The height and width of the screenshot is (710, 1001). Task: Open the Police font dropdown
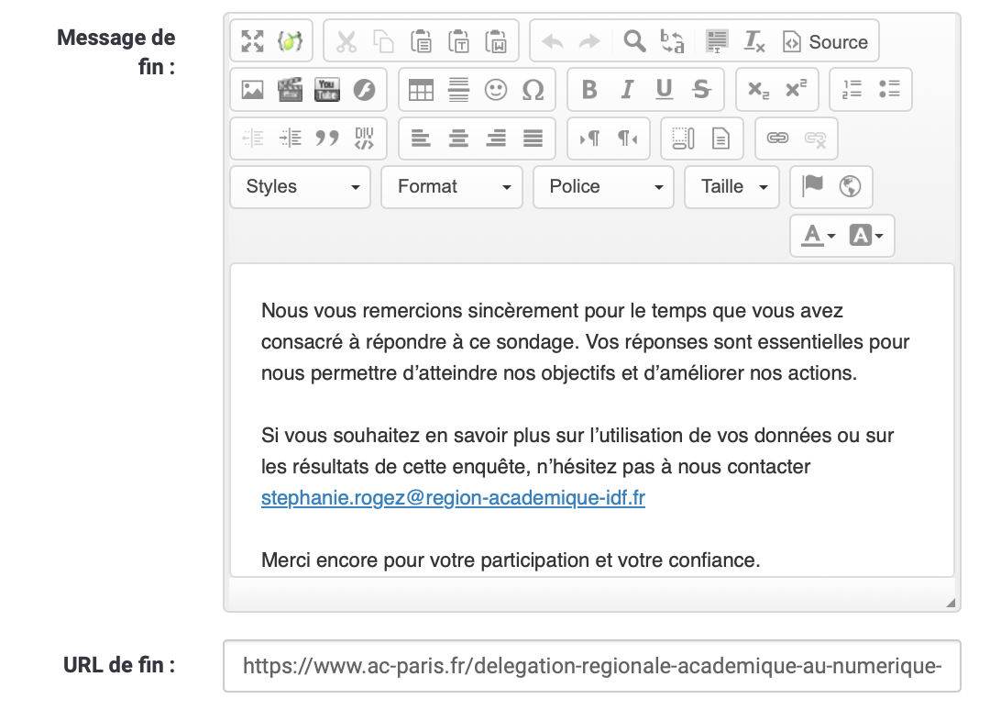603,186
